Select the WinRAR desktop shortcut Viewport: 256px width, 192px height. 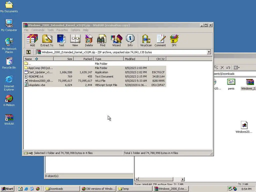point(9,119)
